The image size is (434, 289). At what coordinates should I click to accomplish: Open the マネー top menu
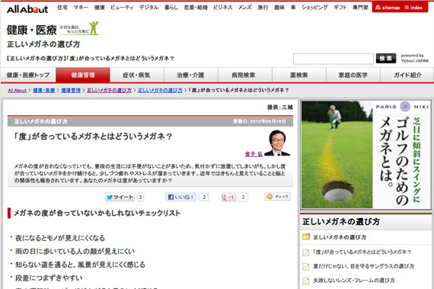[x=81, y=8]
